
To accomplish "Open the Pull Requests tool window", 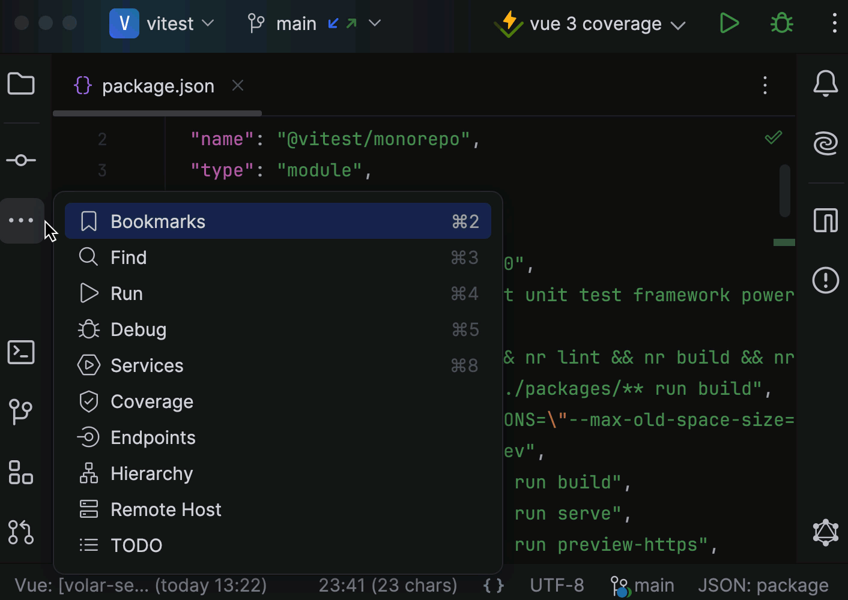I will click(x=21, y=532).
